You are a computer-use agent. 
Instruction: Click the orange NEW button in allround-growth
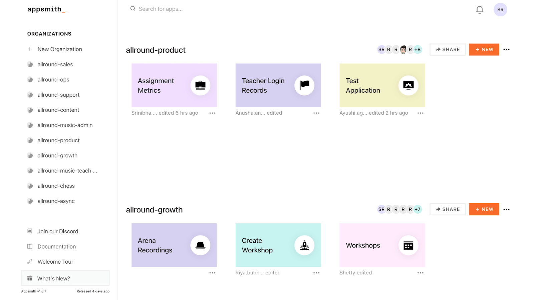(484, 209)
